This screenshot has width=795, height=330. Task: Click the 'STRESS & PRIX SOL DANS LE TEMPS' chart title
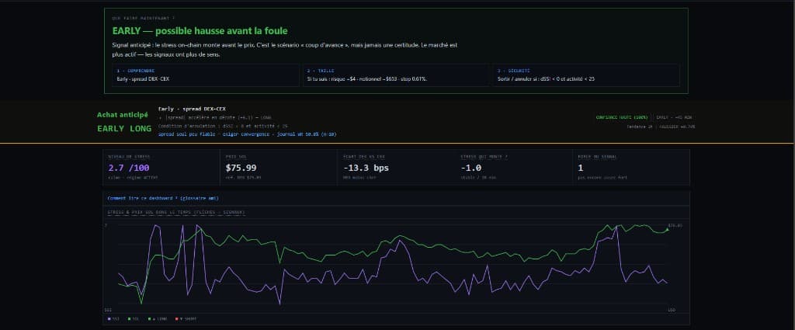176,211
